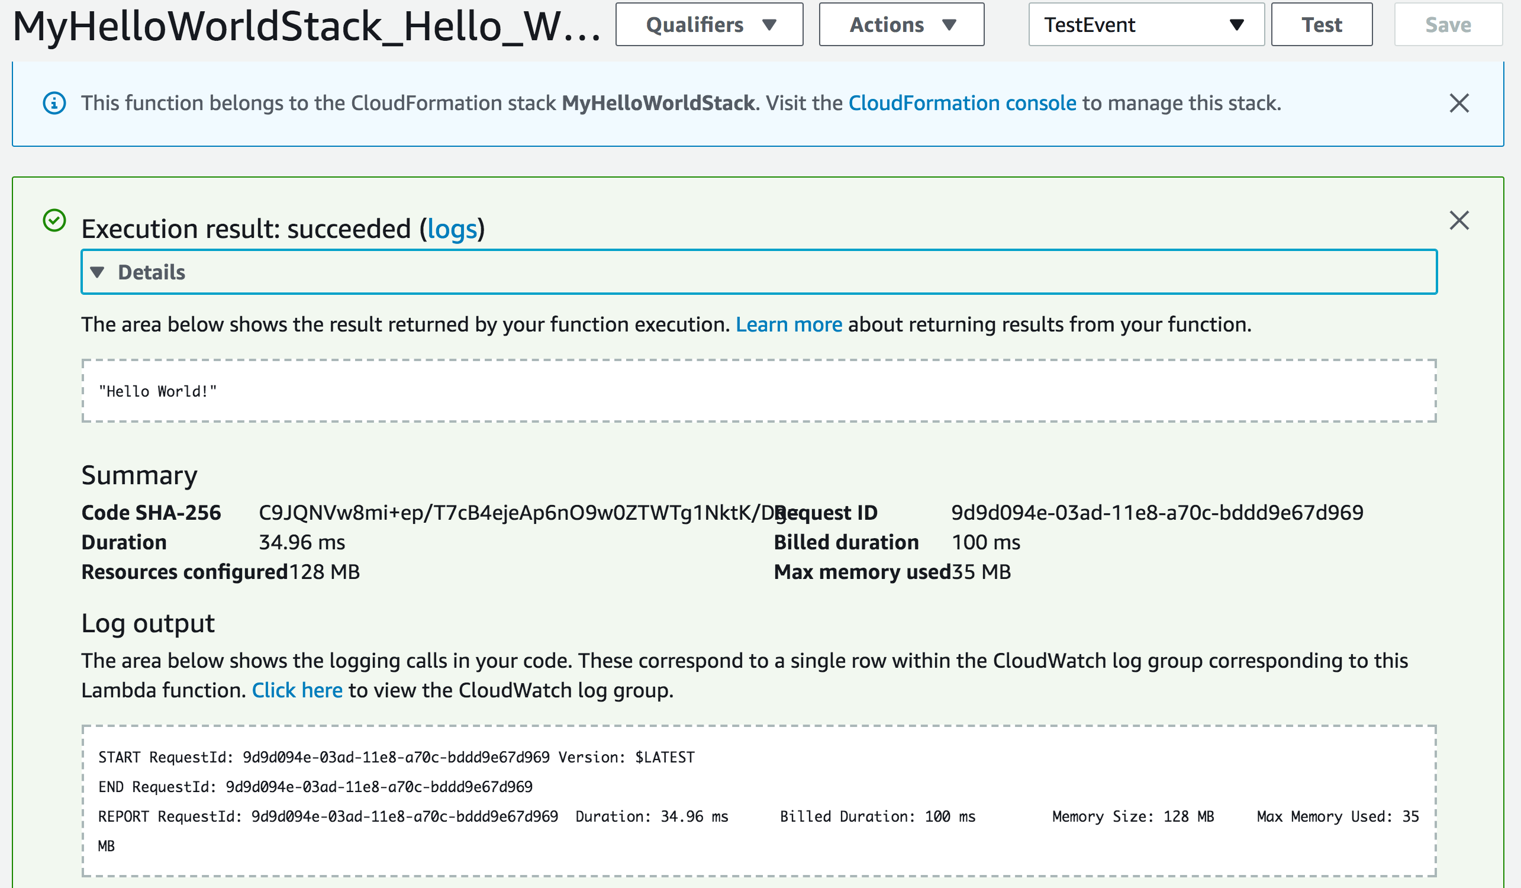Click the info icon in CloudFormation banner
The height and width of the screenshot is (888, 1521).
click(x=54, y=103)
